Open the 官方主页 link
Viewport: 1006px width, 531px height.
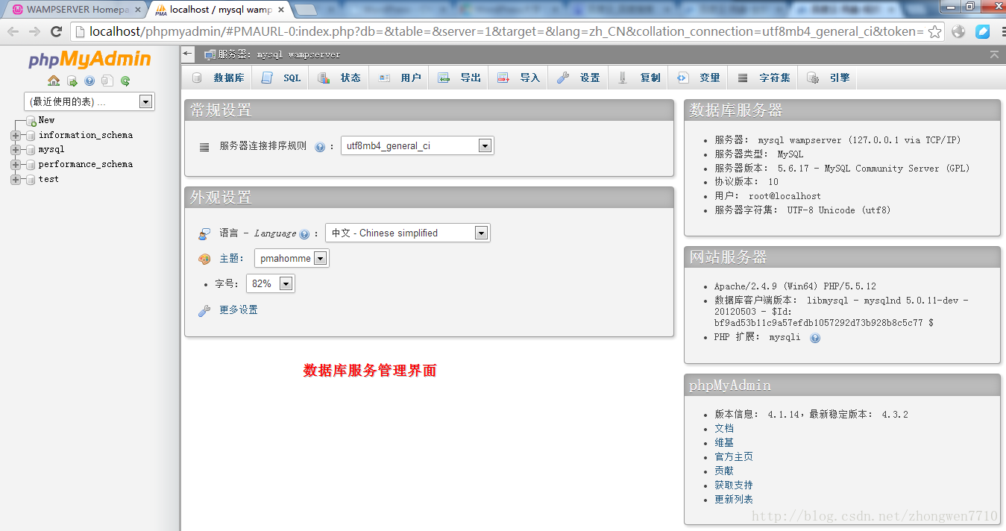pyautogui.click(x=734, y=457)
